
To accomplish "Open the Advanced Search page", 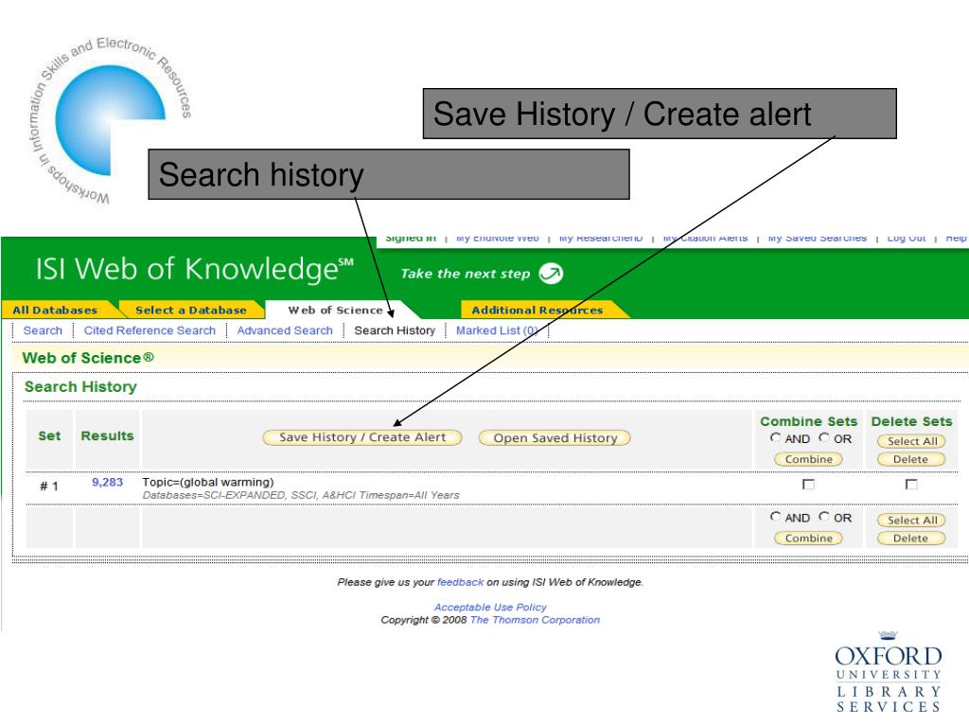I will pos(285,330).
